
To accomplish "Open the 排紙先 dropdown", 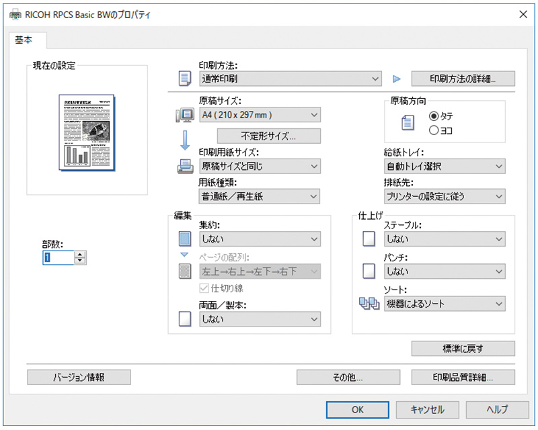I will point(445,196).
